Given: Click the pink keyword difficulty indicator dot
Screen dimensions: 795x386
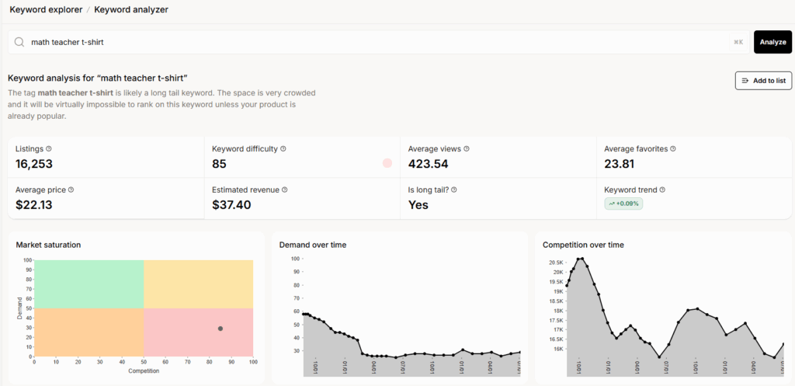Looking at the screenshot, I should tap(387, 163).
